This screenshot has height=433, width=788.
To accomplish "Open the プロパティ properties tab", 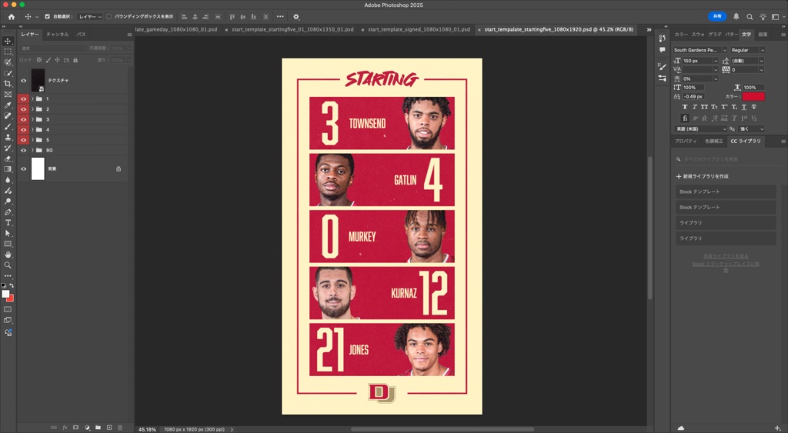I will (x=686, y=142).
